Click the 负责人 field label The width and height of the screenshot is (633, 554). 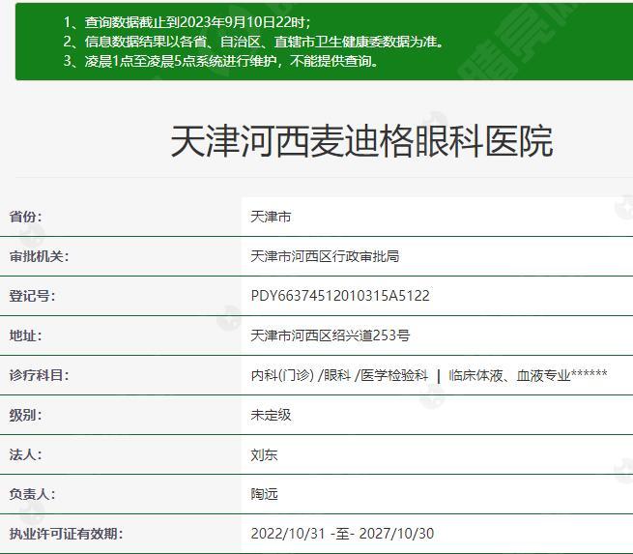(x=32, y=494)
